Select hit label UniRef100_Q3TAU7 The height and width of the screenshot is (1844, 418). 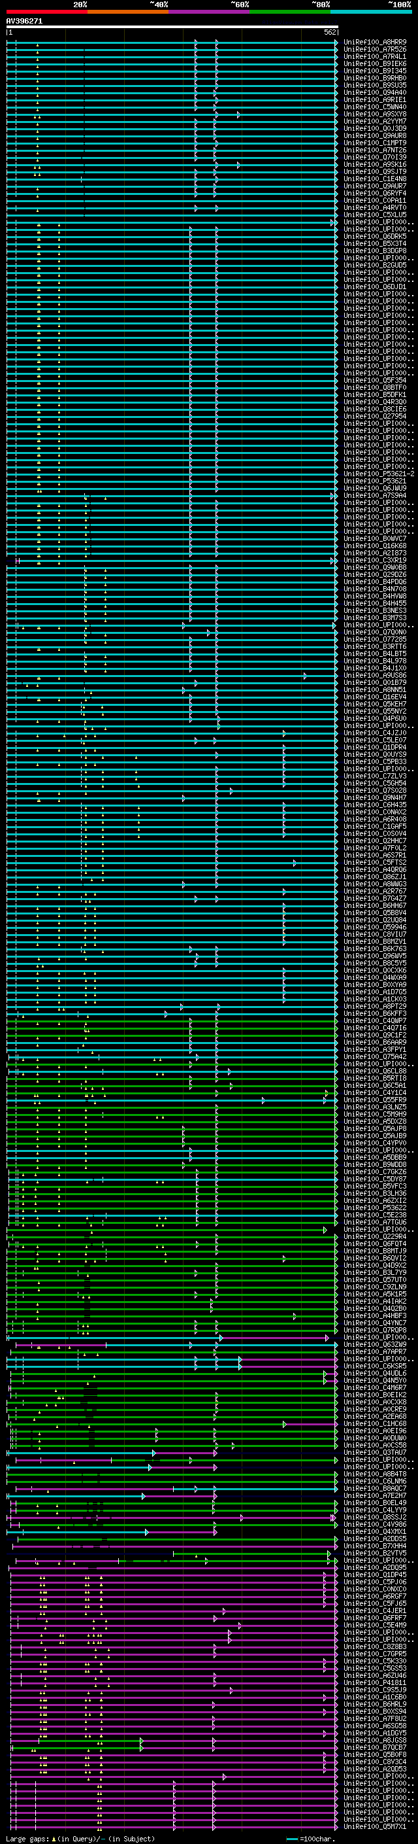[375, 1452]
